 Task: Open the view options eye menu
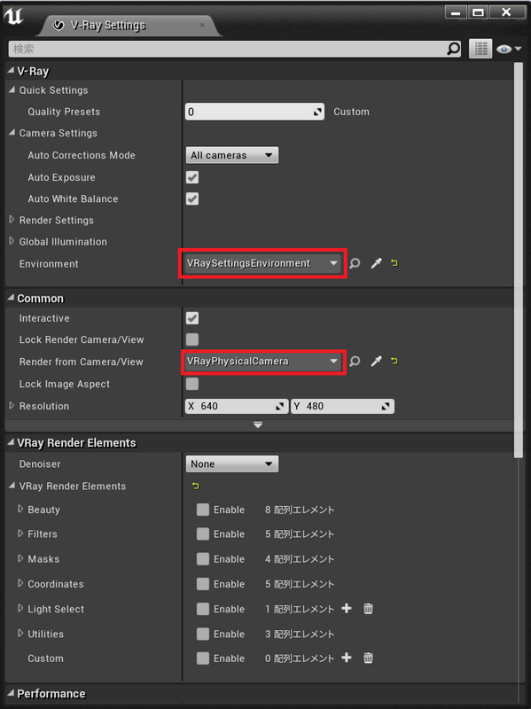point(509,49)
